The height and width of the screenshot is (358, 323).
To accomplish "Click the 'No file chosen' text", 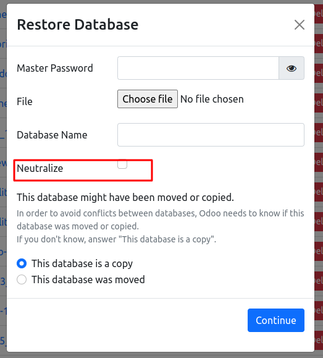I will click(212, 100).
